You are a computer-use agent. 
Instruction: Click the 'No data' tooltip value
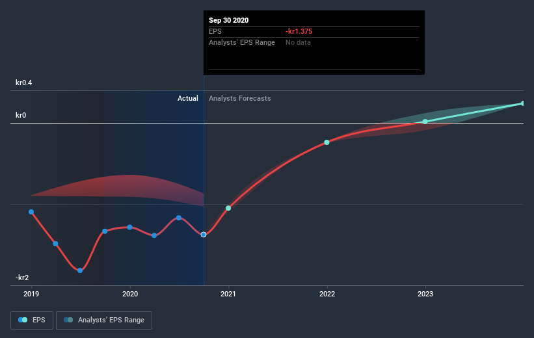tap(298, 42)
